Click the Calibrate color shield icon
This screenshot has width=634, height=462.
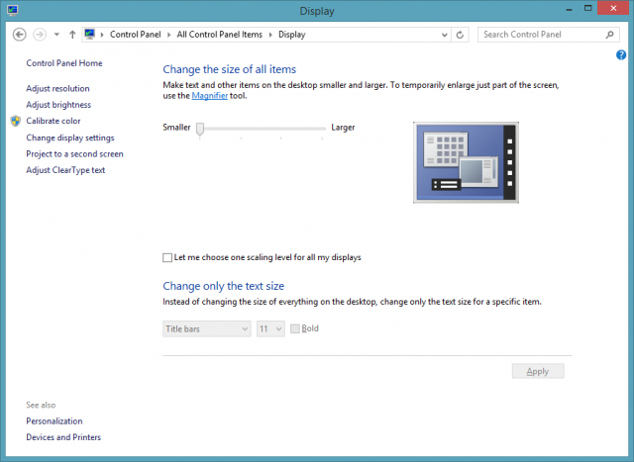pyautogui.click(x=16, y=121)
